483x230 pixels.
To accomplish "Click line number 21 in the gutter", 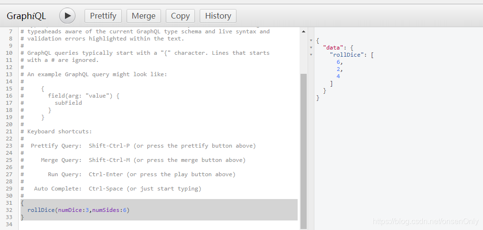I will 9,131.
